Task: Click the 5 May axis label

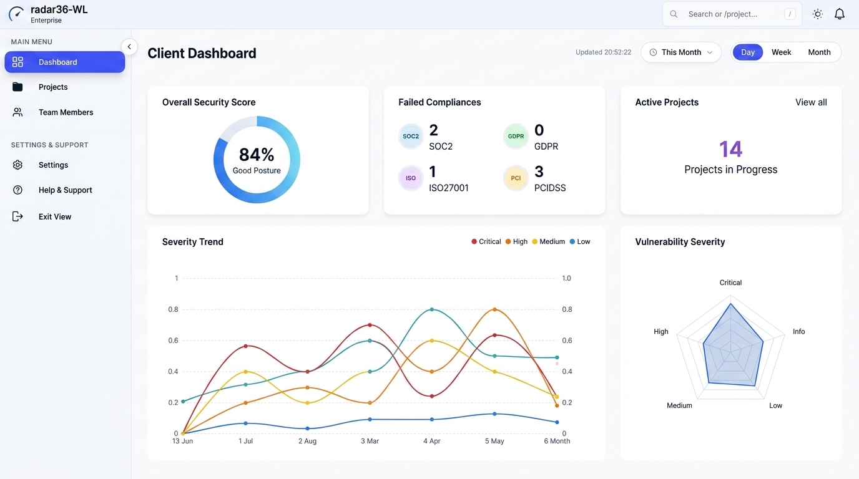Action: pos(494,441)
